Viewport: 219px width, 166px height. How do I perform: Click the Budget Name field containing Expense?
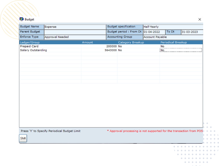75,27
